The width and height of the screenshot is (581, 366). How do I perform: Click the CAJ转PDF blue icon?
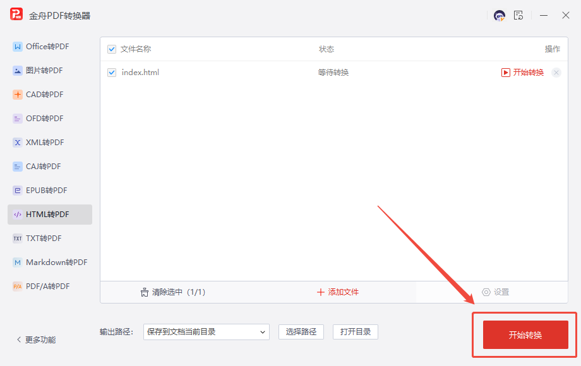[18, 167]
